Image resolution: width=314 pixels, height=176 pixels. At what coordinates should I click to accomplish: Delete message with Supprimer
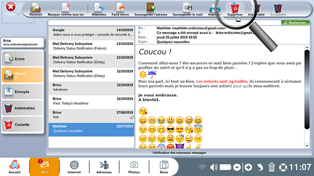tap(235, 9)
